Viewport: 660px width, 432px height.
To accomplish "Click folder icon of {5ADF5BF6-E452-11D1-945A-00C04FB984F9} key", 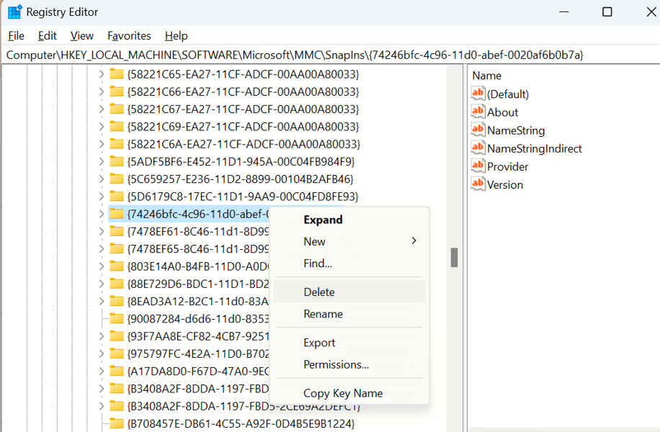I will [116, 161].
